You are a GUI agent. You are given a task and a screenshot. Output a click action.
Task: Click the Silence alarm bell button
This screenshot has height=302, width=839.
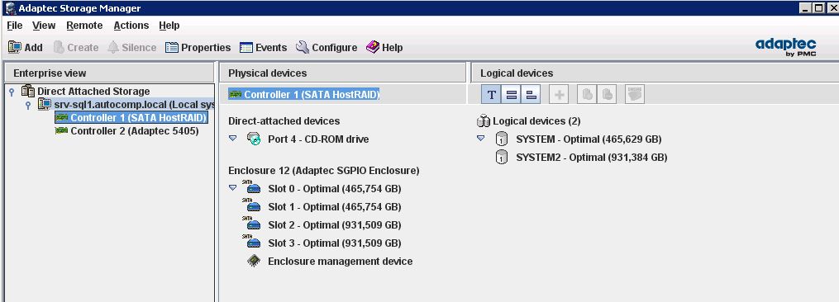coord(131,48)
